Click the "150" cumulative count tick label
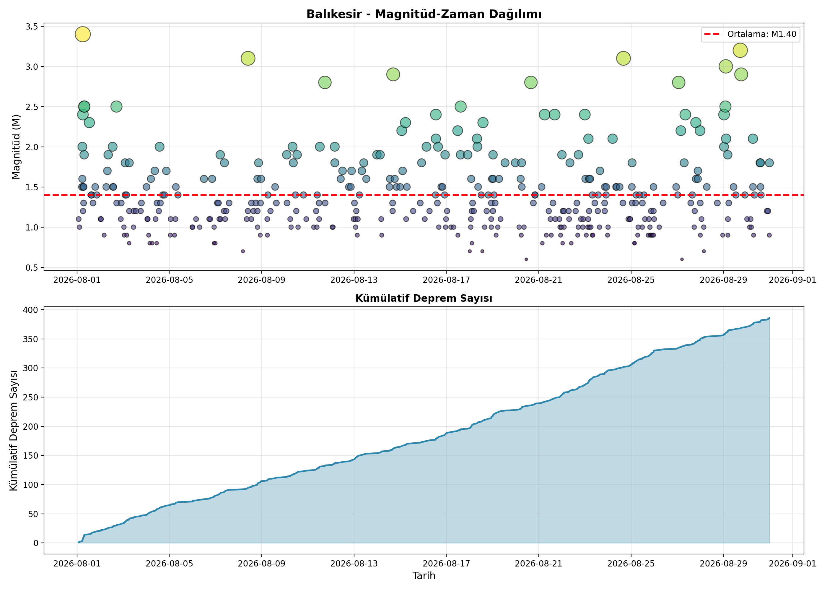The width and height of the screenshot is (827, 591). tap(31, 456)
